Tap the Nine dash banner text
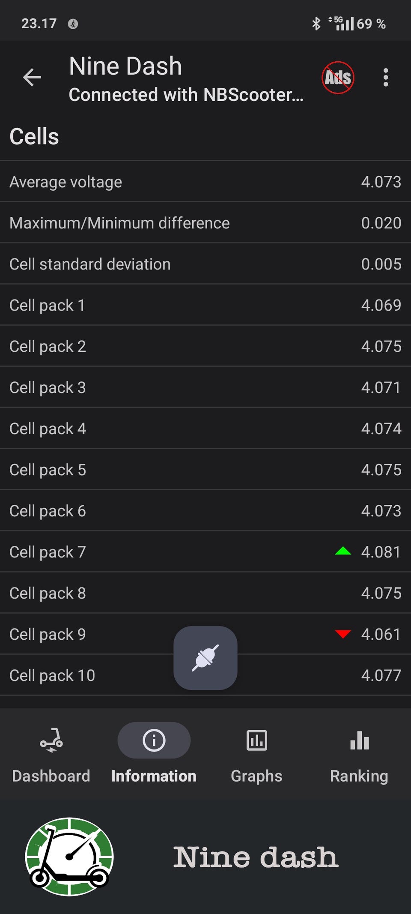This screenshot has height=914, width=411. (256, 857)
